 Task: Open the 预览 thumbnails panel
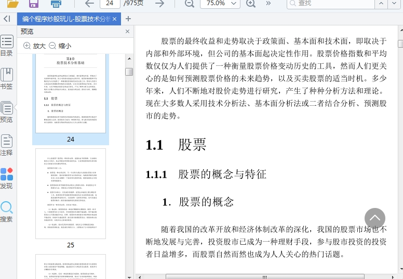point(7,111)
